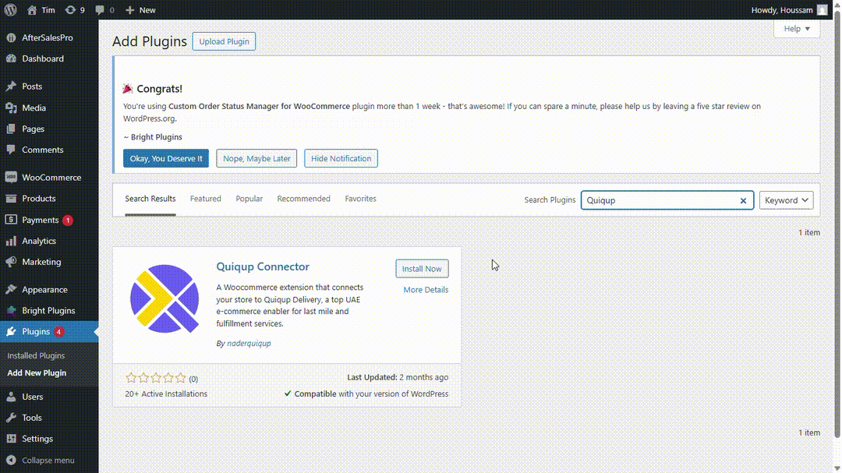
Task: Click the plus New content icon
Action: [x=129, y=9]
